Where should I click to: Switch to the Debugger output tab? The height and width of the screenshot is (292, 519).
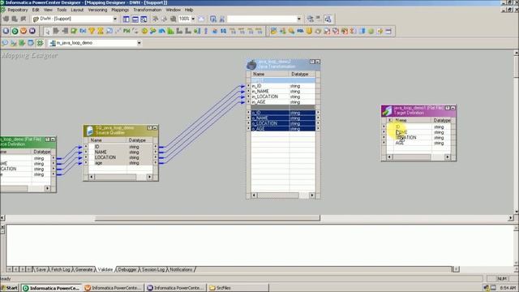point(127,269)
